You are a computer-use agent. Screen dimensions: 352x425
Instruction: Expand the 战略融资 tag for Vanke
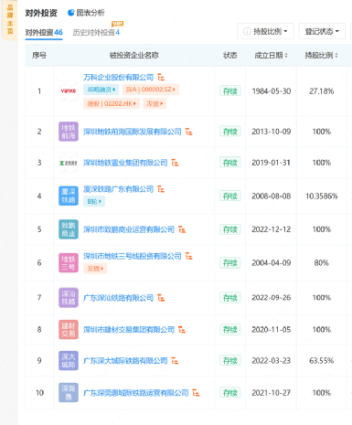101,90
